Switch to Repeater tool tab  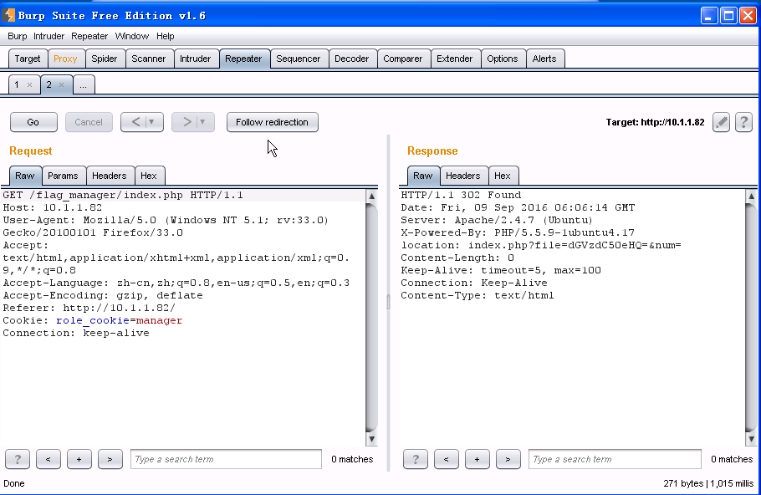click(x=243, y=59)
